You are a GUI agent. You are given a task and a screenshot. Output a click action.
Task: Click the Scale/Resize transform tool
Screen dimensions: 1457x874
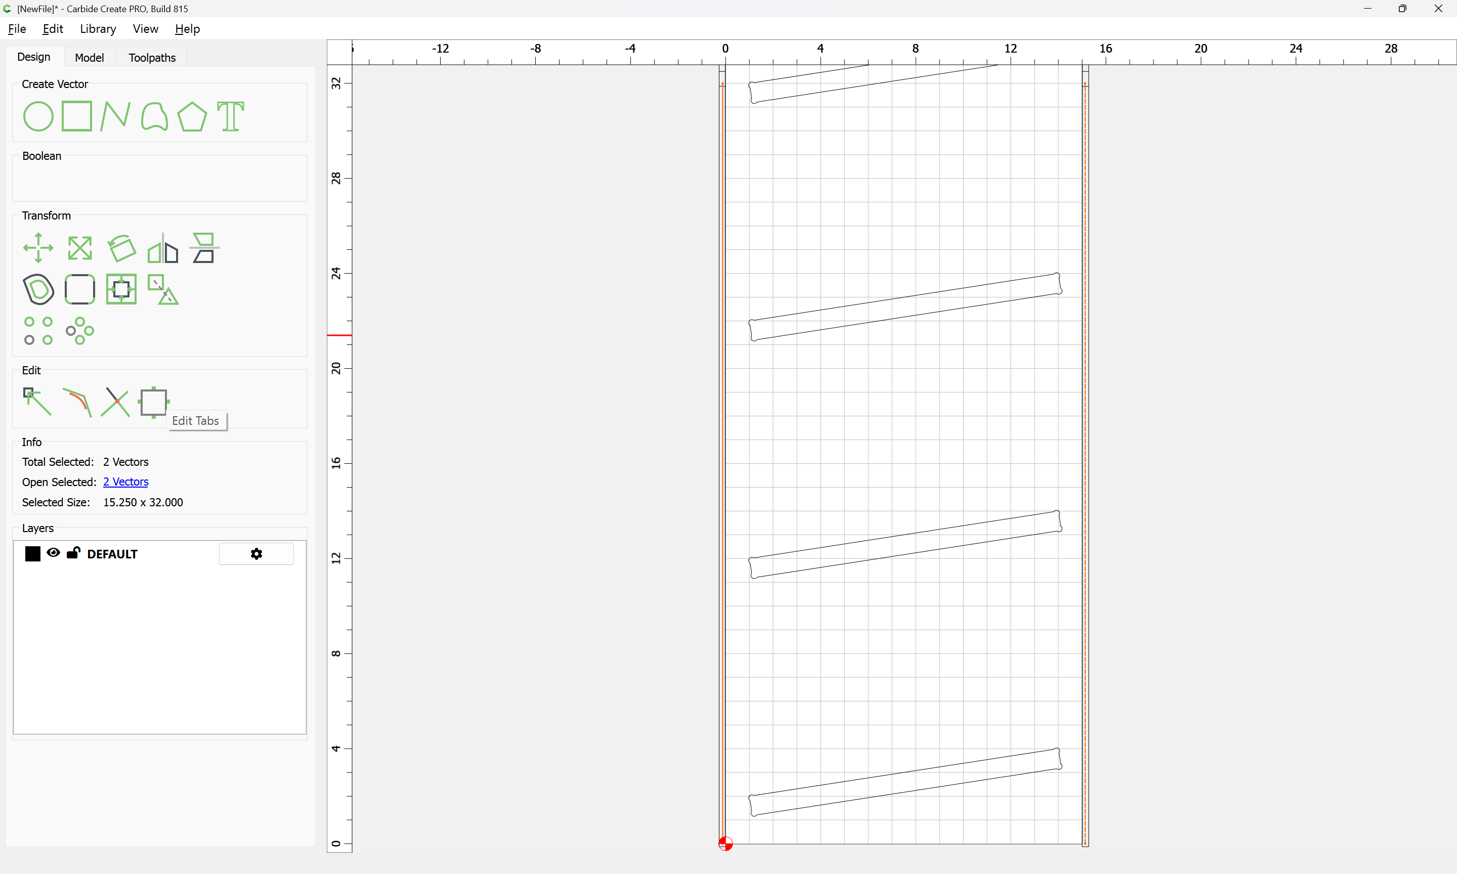(x=79, y=248)
